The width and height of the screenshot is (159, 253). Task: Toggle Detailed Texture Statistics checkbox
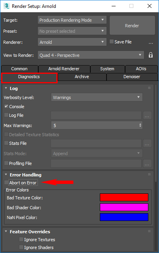(6, 134)
